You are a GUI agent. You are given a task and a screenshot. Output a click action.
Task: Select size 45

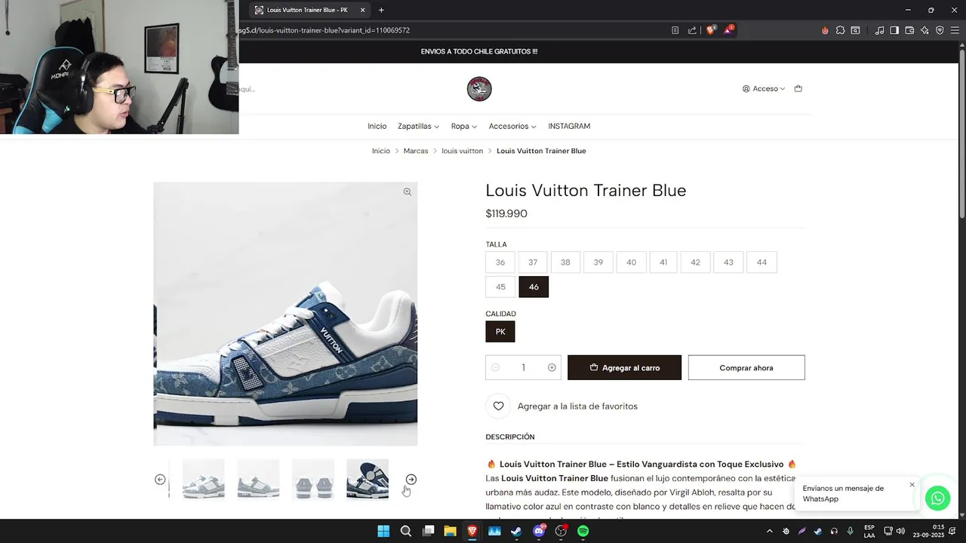(500, 287)
